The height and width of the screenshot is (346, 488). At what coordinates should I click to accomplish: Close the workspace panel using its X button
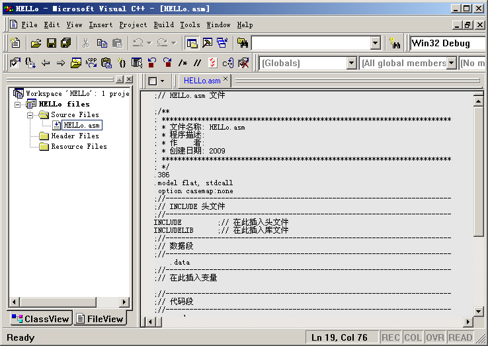pos(128,79)
